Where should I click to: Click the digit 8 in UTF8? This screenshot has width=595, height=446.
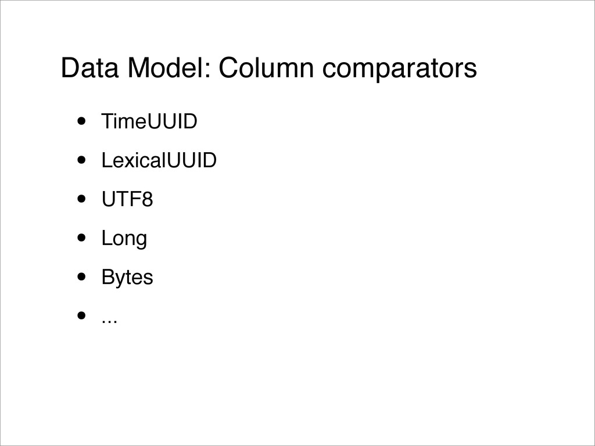click(x=147, y=199)
